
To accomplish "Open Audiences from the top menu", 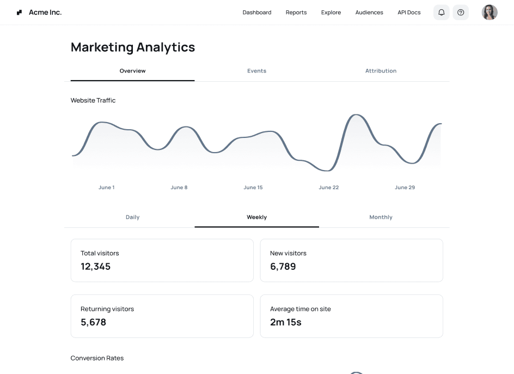I will point(369,13).
